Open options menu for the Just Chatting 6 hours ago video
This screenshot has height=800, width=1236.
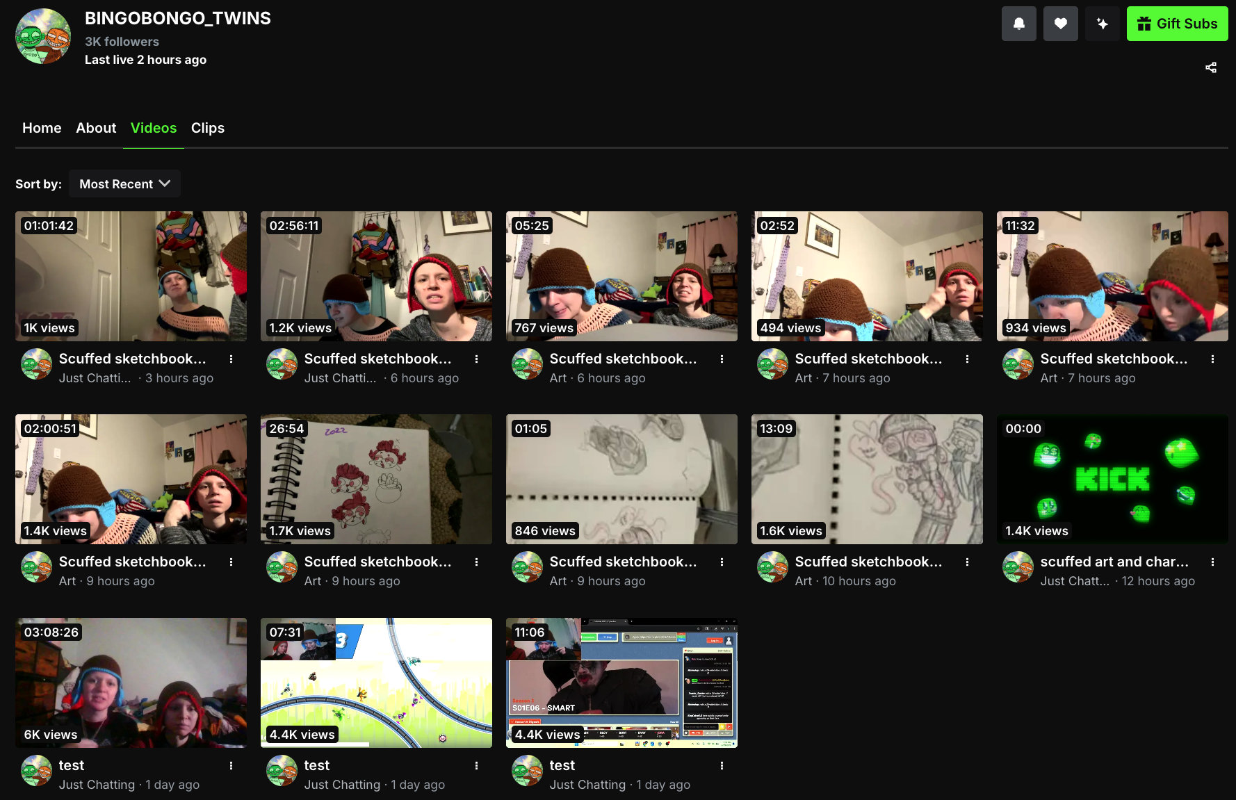click(476, 359)
